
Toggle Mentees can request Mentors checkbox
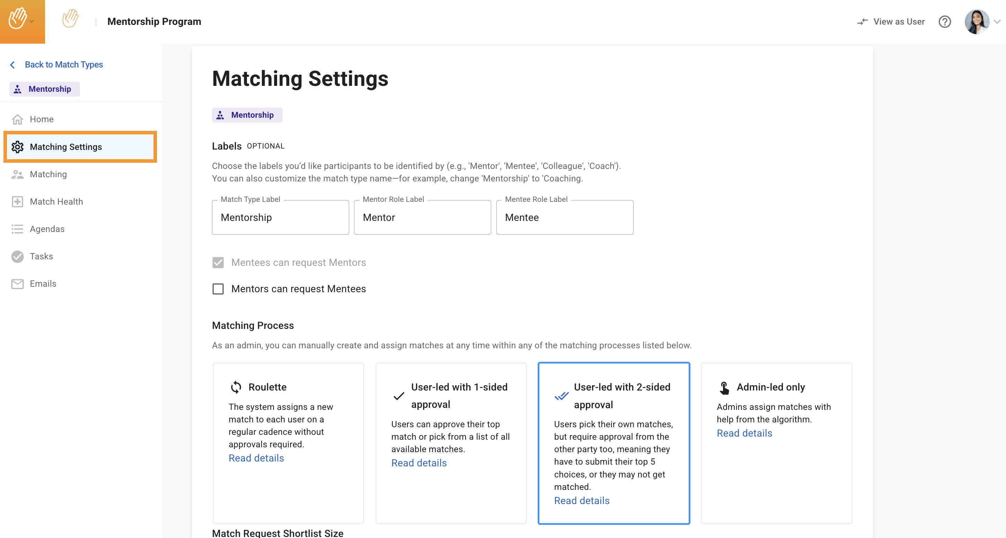point(218,263)
